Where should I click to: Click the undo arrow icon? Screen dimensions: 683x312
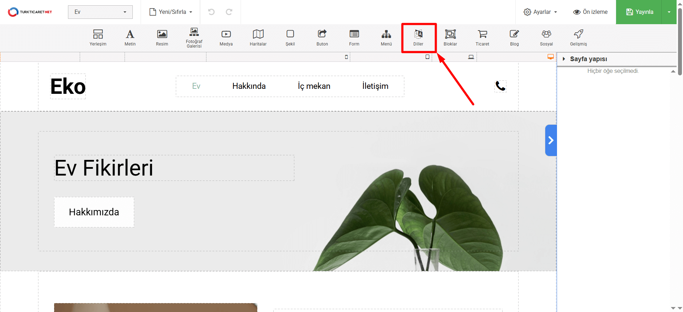tap(211, 12)
